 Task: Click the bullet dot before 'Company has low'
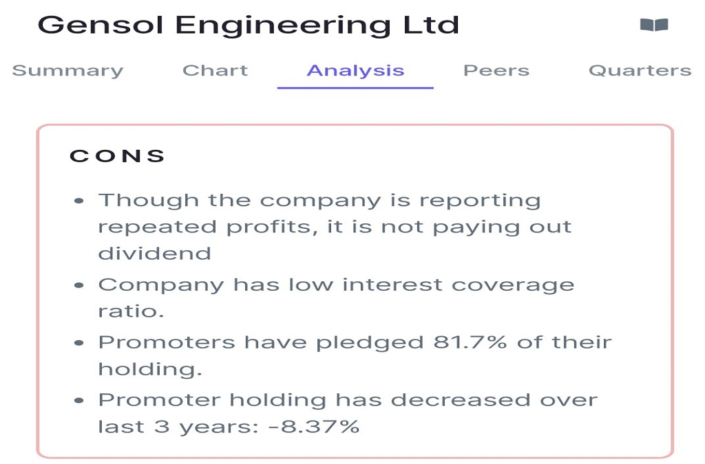(79, 285)
